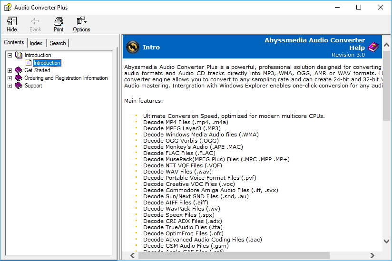Click the page icon of Introduction topic

pos(29,62)
